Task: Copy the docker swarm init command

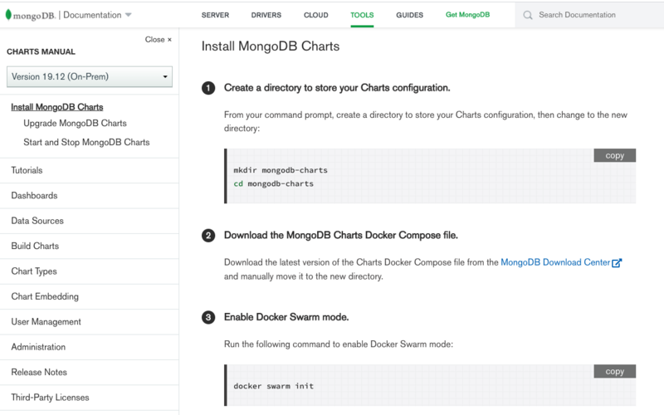Action: [x=614, y=371]
